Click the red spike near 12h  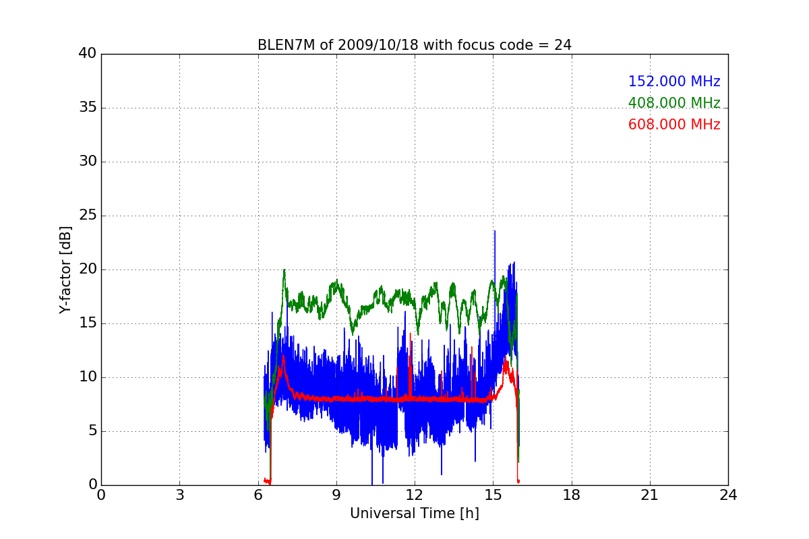[410, 334]
